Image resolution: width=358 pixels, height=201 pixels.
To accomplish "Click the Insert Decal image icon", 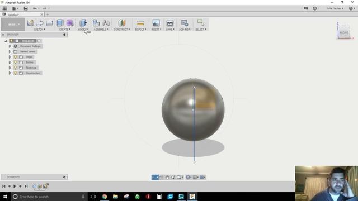I will [156, 23].
